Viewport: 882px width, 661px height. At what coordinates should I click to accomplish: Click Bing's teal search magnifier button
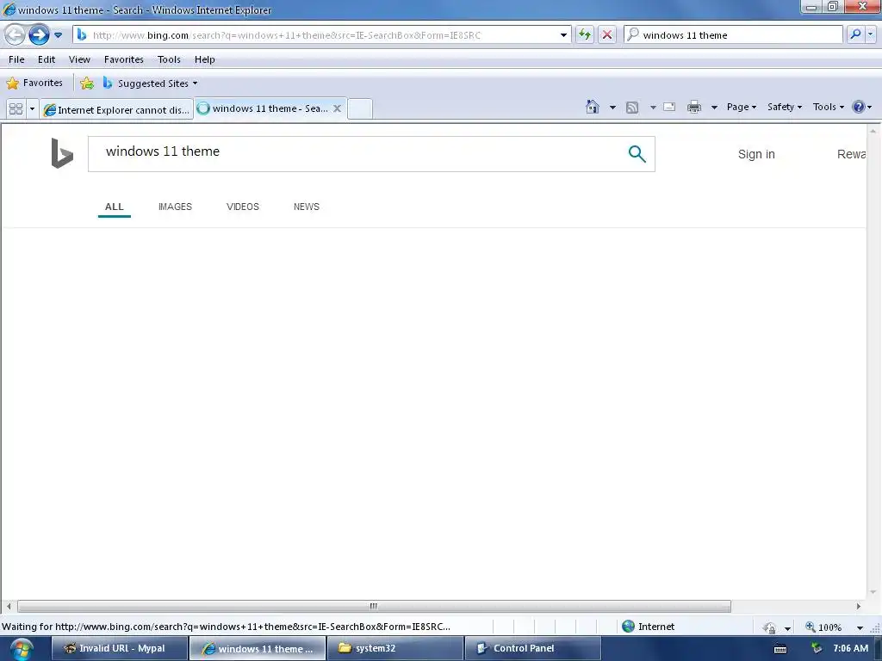[x=637, y=153]
